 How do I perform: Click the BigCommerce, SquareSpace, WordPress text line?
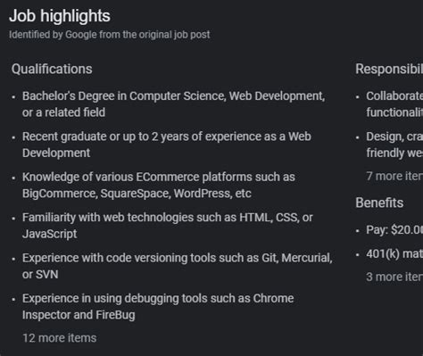click(x=137, y=194)
